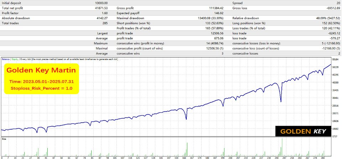Select the 'Loss trades (% of total)' label
Viewport: 342px width, 159px height.
[x=249, y=28]
